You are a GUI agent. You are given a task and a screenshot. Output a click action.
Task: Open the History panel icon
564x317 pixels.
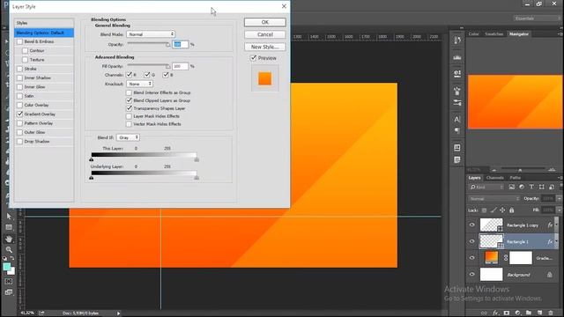(x=457, y=41)
